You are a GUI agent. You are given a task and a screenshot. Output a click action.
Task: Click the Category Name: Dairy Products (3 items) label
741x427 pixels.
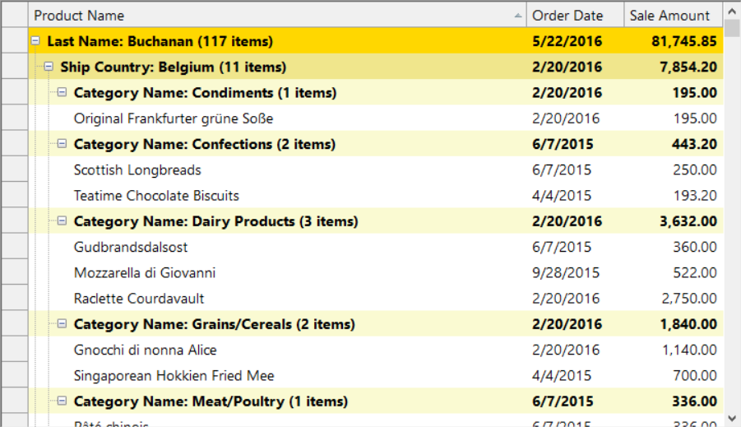[216, 221]
